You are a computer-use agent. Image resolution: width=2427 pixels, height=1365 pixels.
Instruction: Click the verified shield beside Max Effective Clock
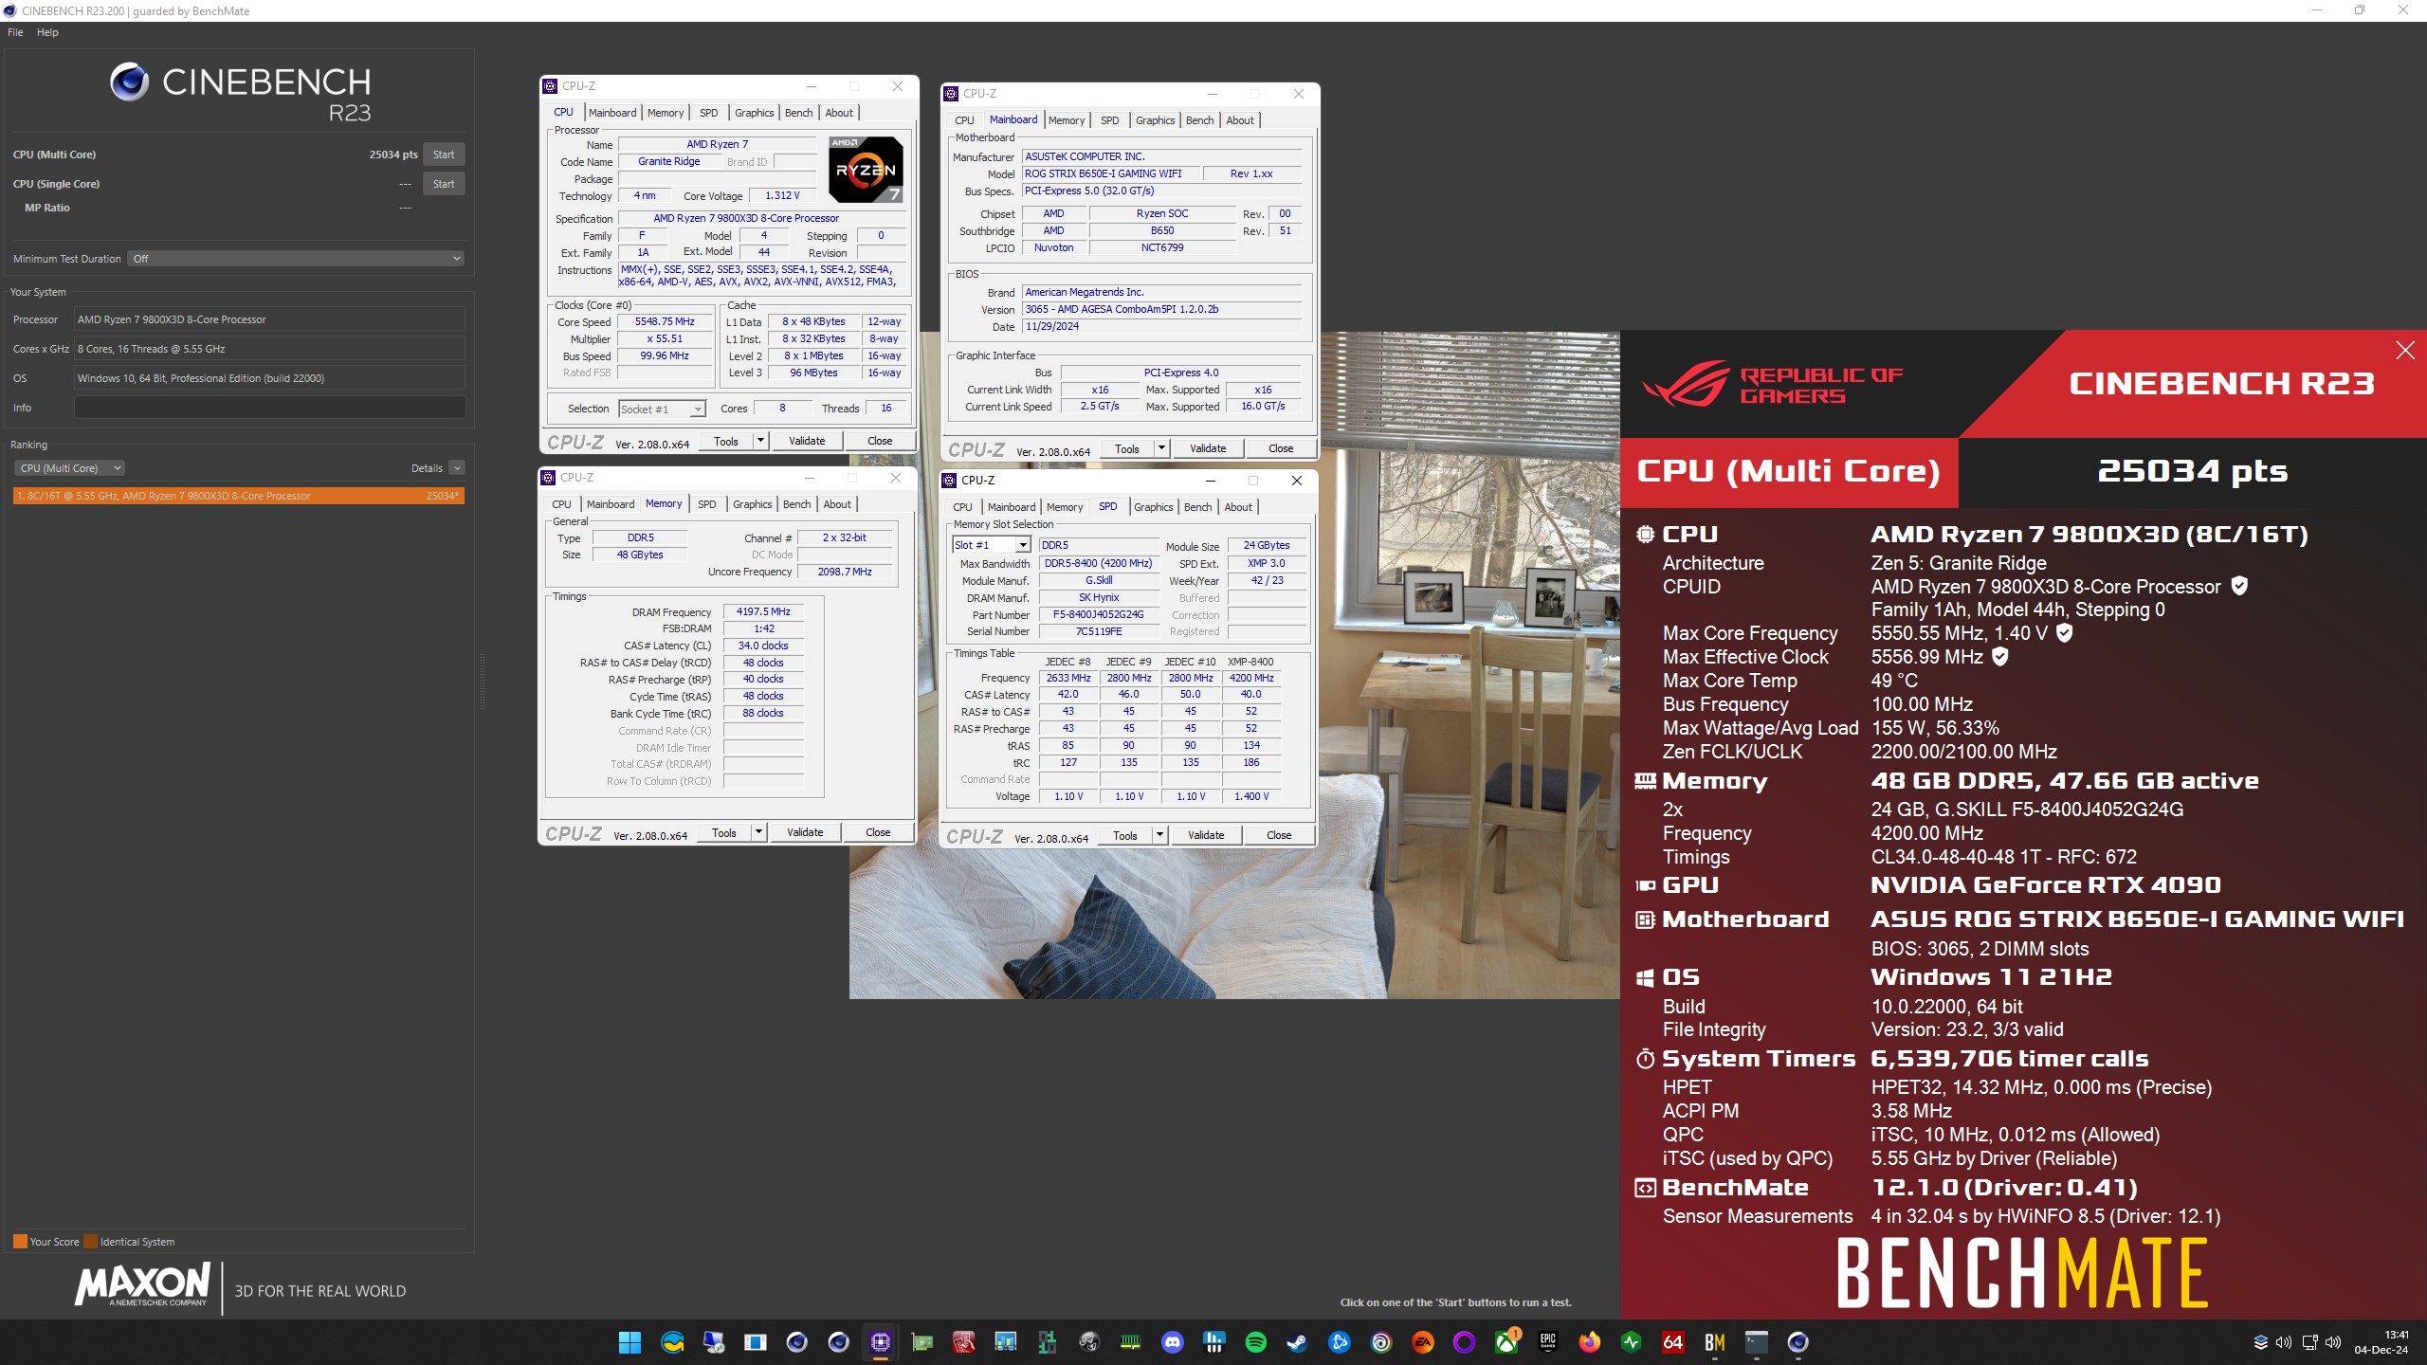coord(2000,656)
